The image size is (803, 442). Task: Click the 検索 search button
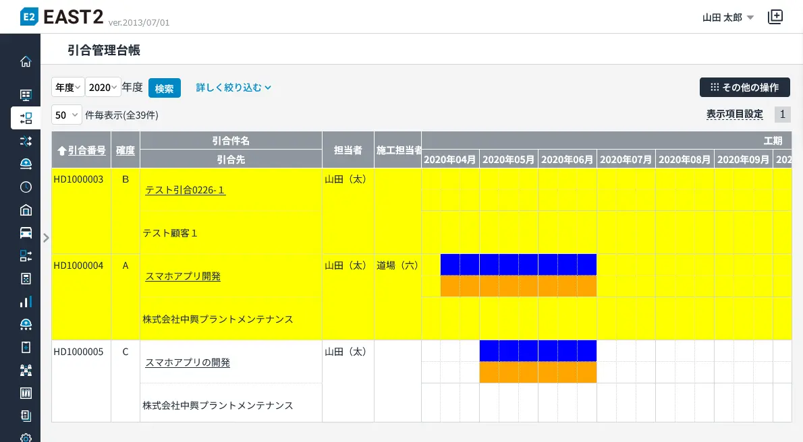pos(165,88)
